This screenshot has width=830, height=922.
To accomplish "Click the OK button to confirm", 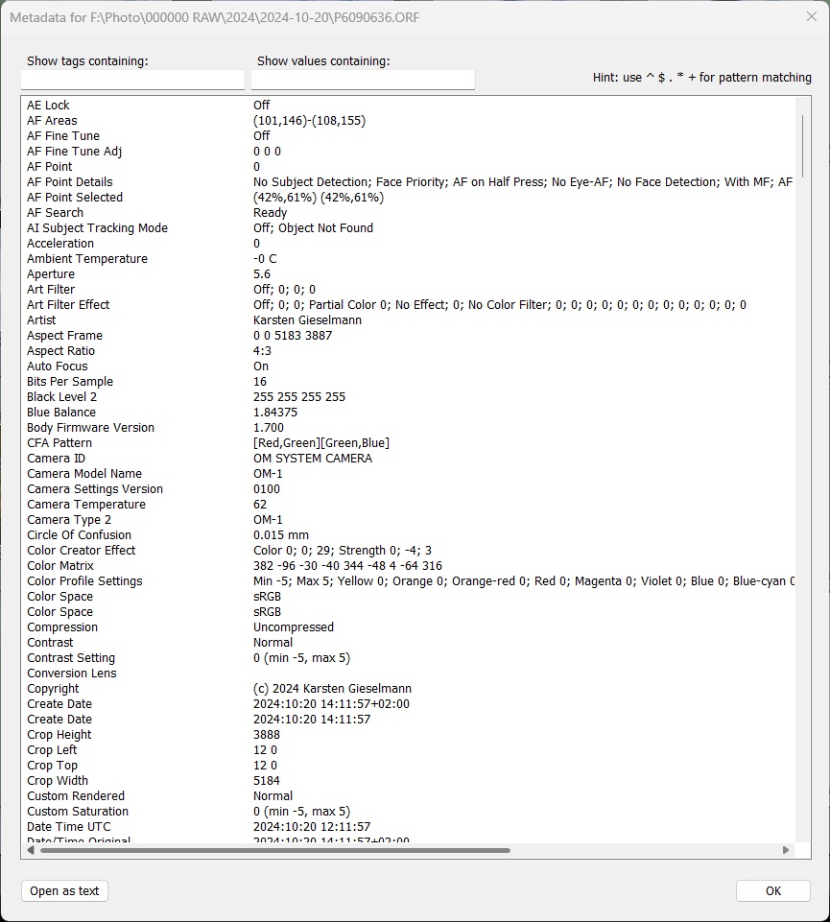I will point(772,890).
